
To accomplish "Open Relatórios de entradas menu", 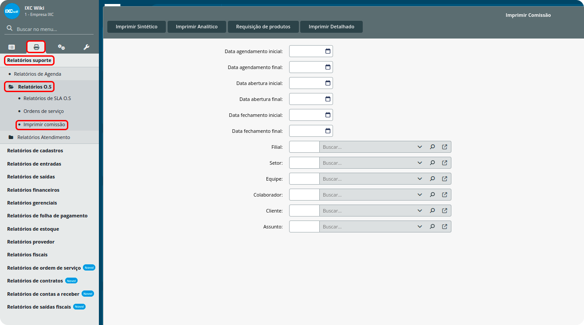I will tap(34, 164).
